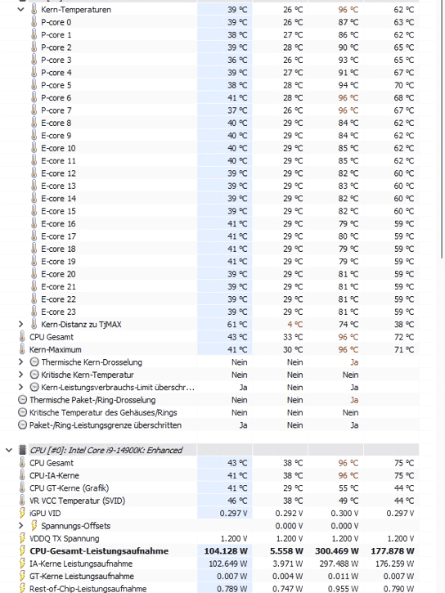Image resolution: width=445 pixels, height=593 pixels.
Task: Collapse CPU [#0]: Intel Core i9-14900K: Enhanced section
Action: 9,450
